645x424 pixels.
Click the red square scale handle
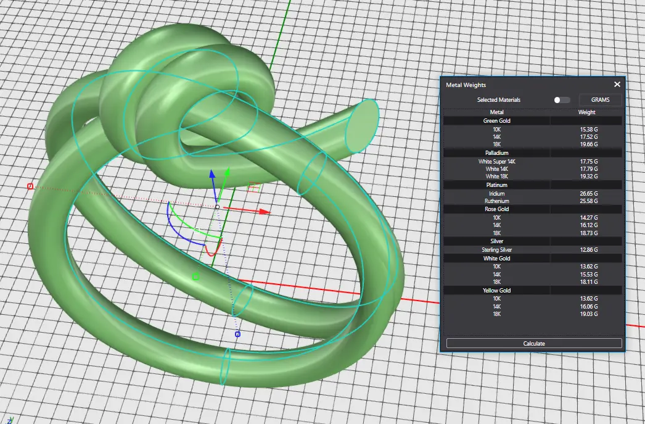(x=30, y=186)
